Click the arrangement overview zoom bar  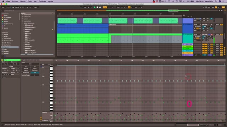tap(137, 11)
